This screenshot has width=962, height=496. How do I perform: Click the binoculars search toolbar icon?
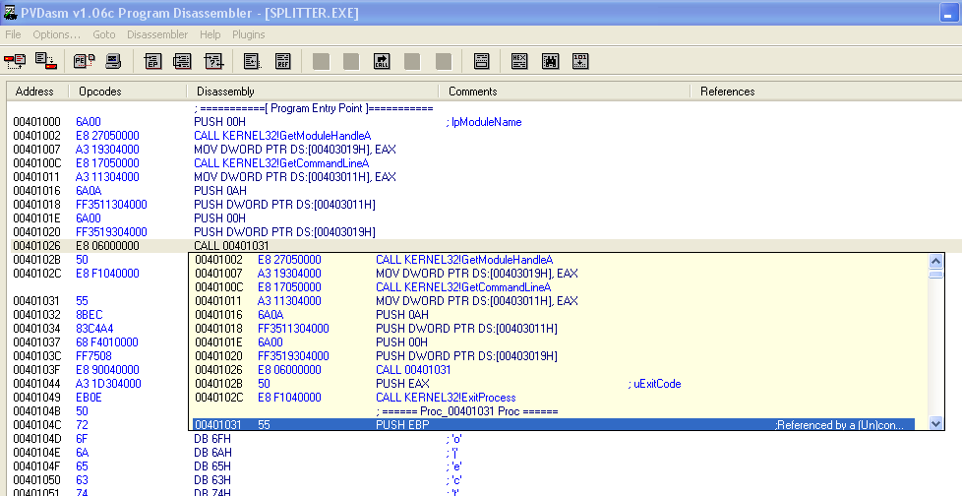[550, 61]
